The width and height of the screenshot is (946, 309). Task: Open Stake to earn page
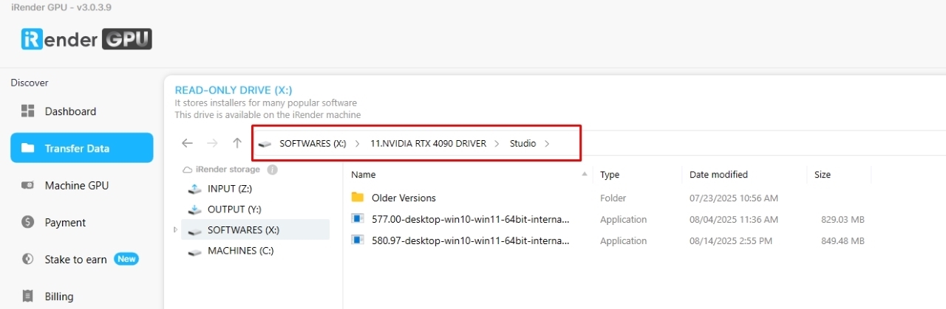point(75,259)
